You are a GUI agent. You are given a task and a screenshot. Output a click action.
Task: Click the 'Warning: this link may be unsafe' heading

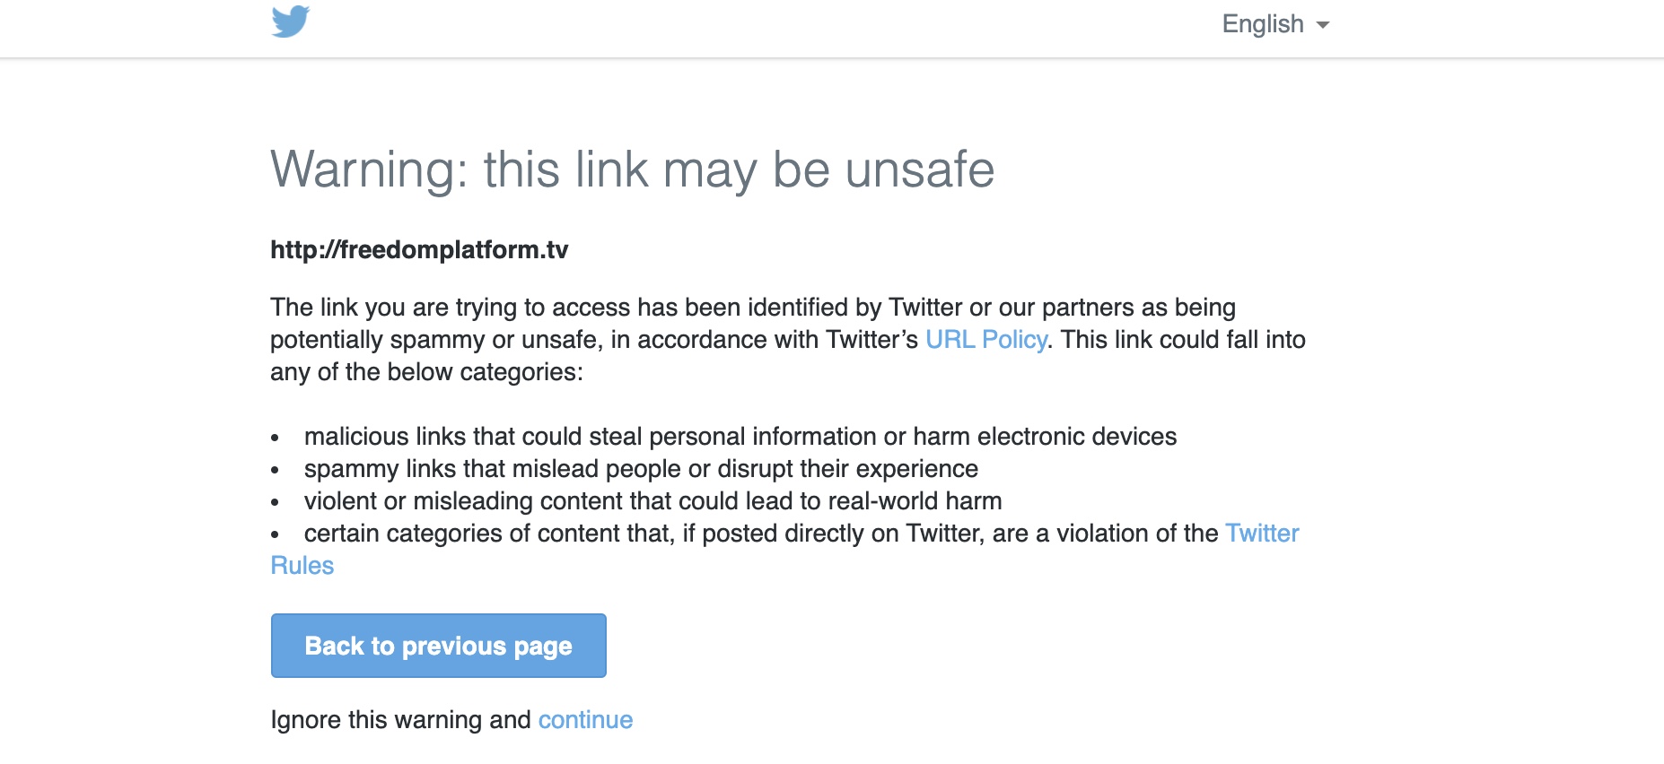[x=633, y=169]
